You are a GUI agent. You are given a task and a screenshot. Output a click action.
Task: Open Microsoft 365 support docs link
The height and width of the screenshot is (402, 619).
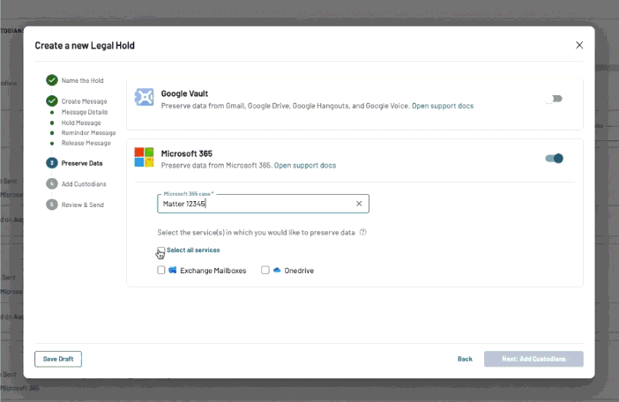pyautogui.click(x=305, y=166)
